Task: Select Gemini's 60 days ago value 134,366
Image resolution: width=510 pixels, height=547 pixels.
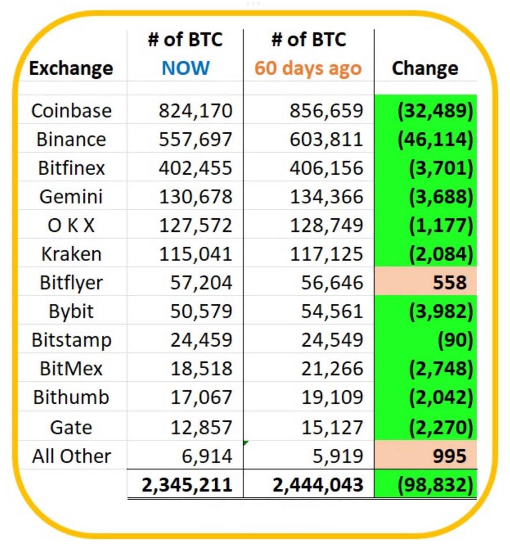Action: click(326, 197)
